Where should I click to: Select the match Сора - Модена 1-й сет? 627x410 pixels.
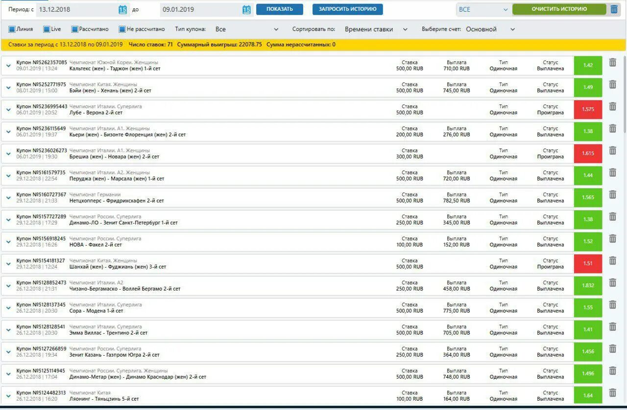pos(96,311)
